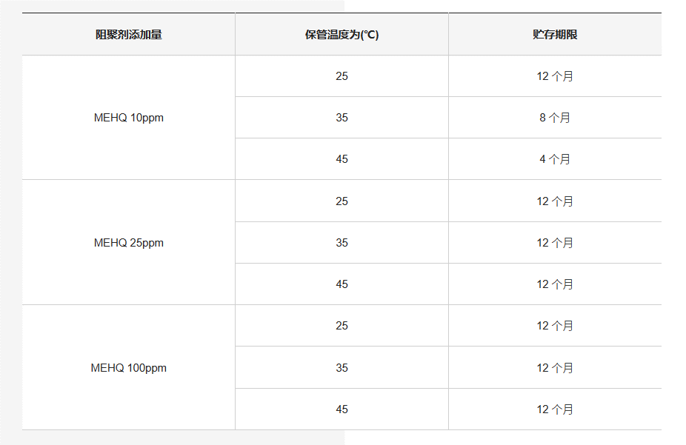The image size is (686, 445).
Task: Select the MEHQ 100ppm cell
Action: coord(128,368)
